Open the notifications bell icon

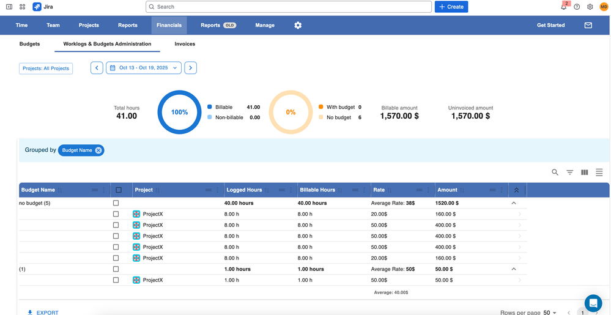pyautogui.click(x=563, y=7)
